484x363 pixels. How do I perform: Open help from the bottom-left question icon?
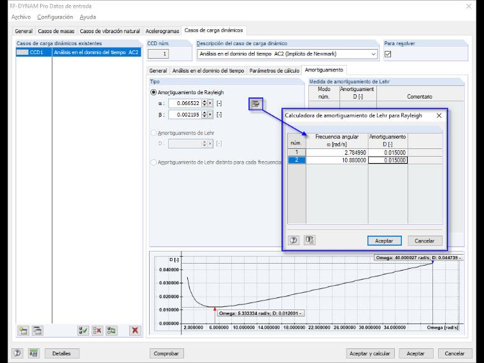(17, 353)
